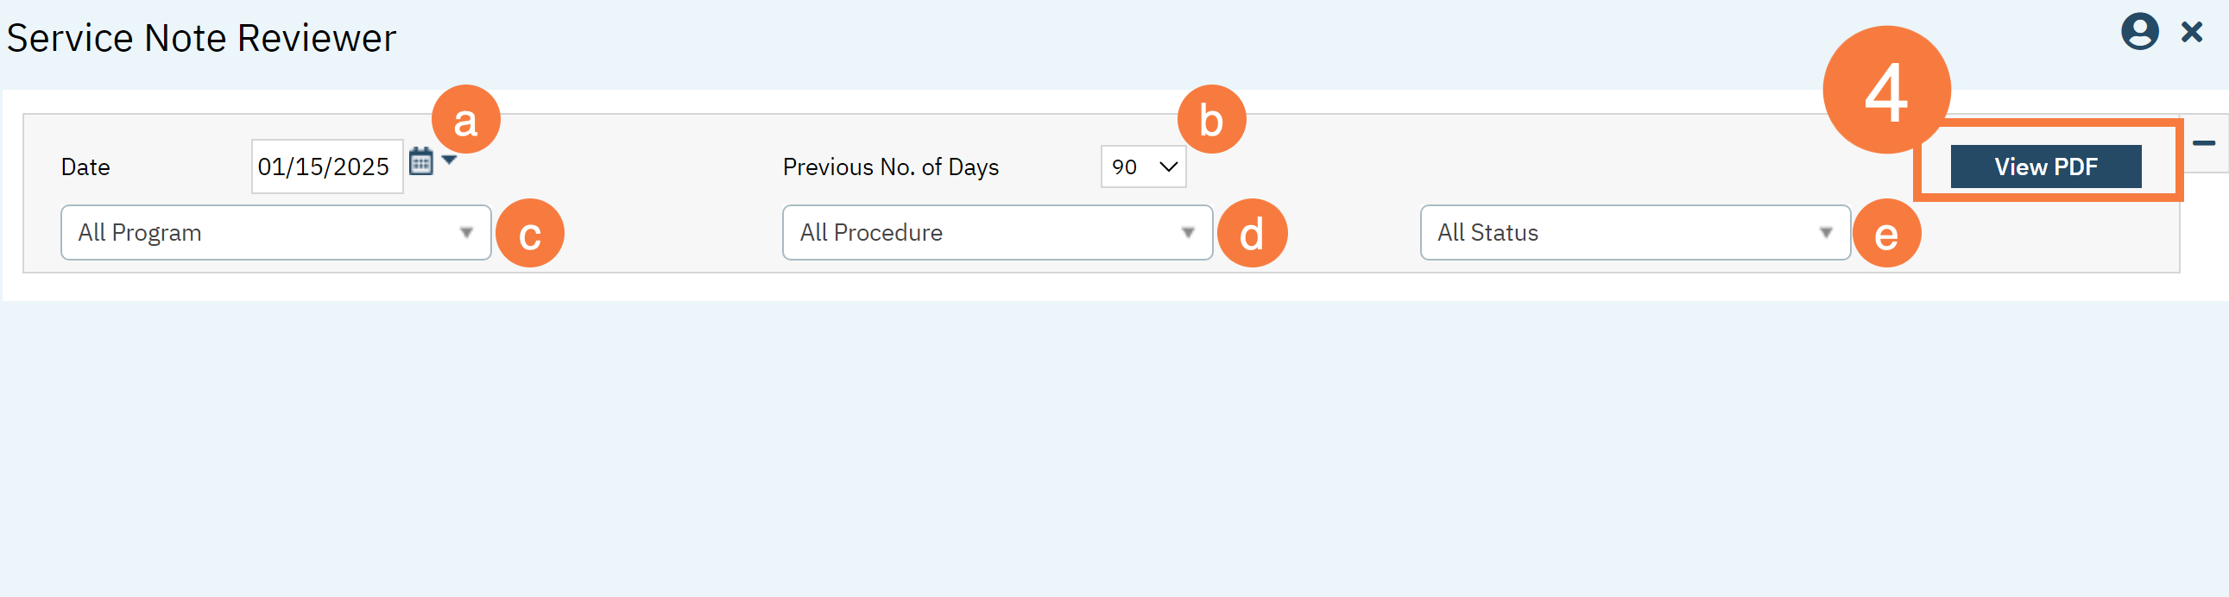Click the Date field showing 01/15/2025
This screenshot has width=2229, height=597.
(x=326, y=167)
